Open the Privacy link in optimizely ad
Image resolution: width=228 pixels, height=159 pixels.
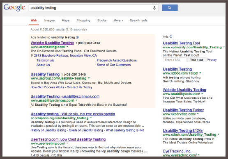pyautogui.click(x=212, y=60)
